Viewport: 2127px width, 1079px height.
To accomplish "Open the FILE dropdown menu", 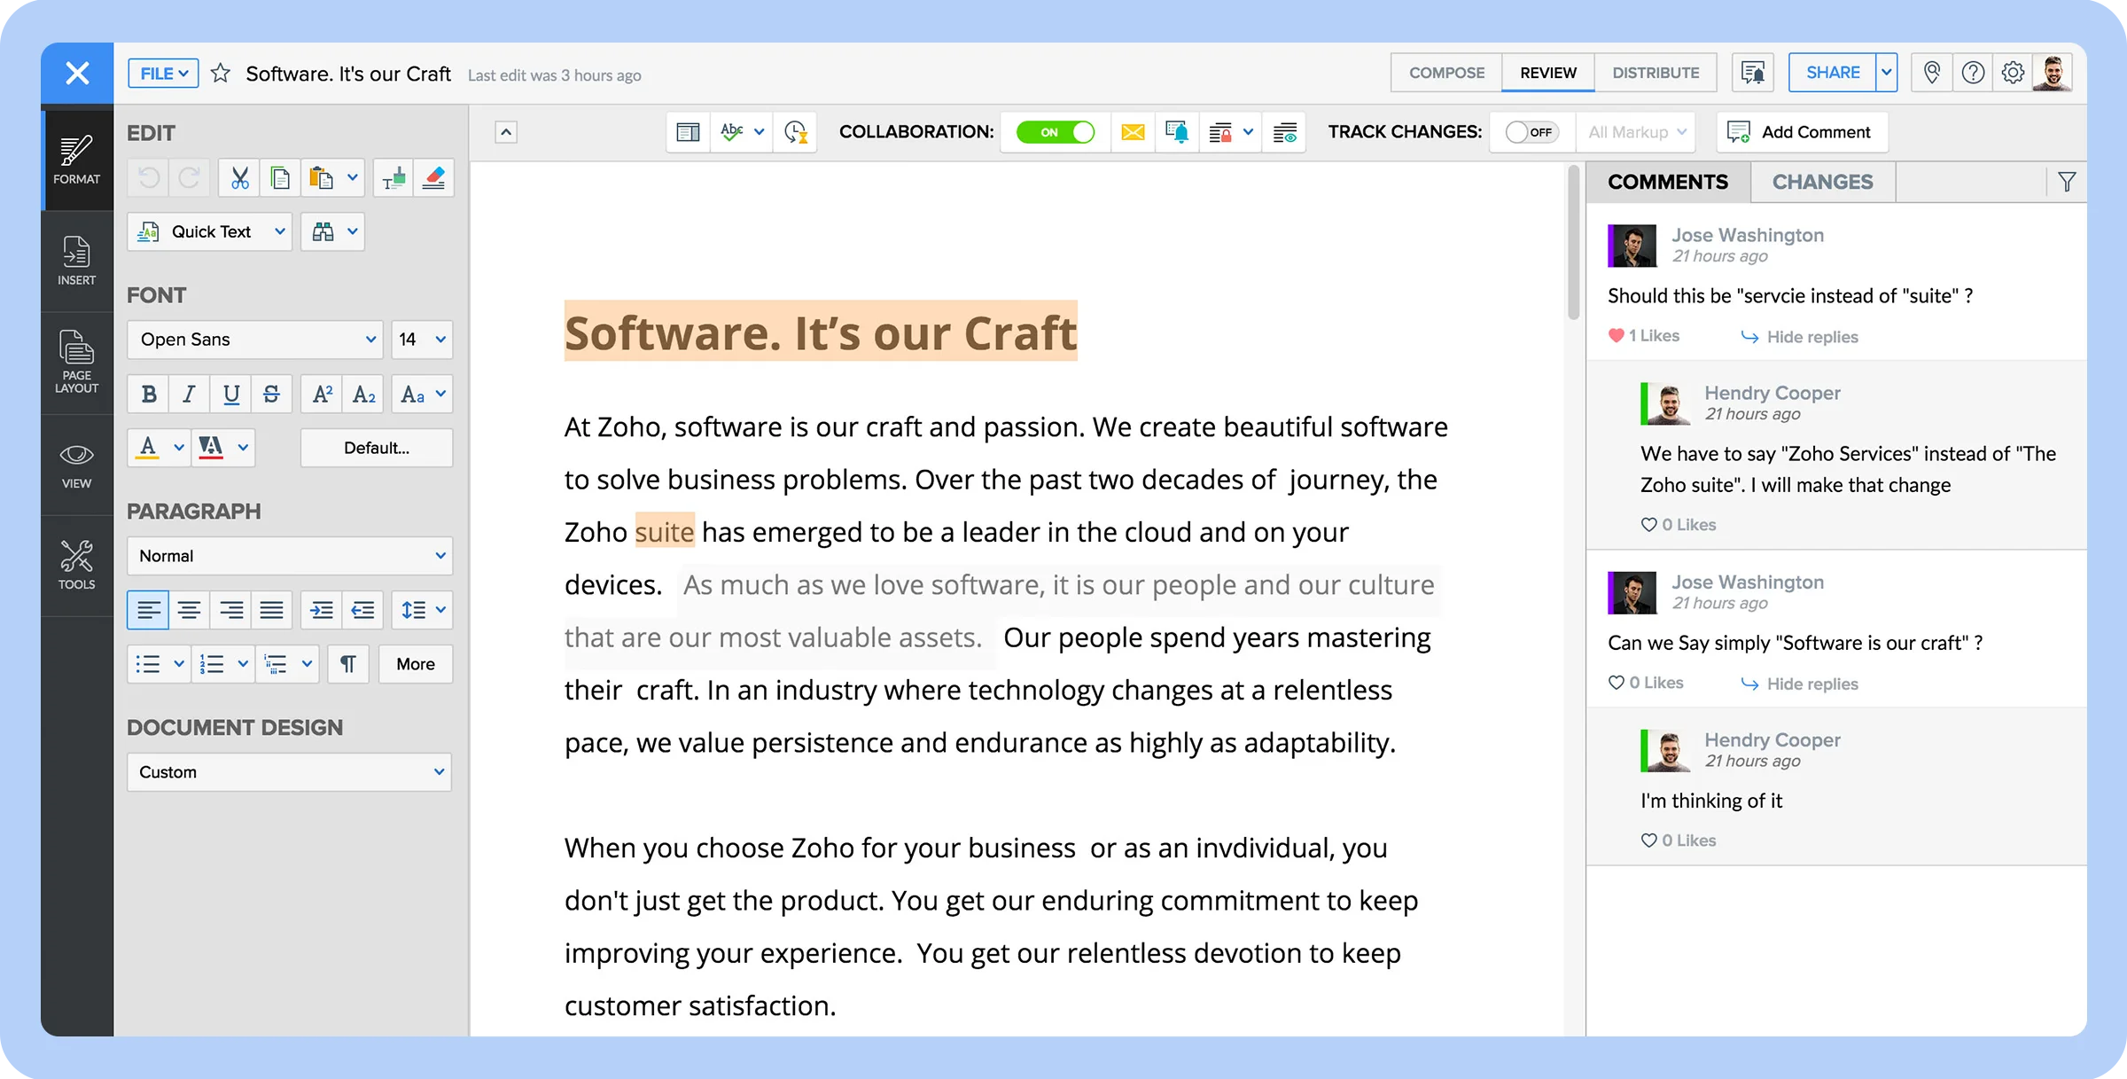I will (163, 73).
